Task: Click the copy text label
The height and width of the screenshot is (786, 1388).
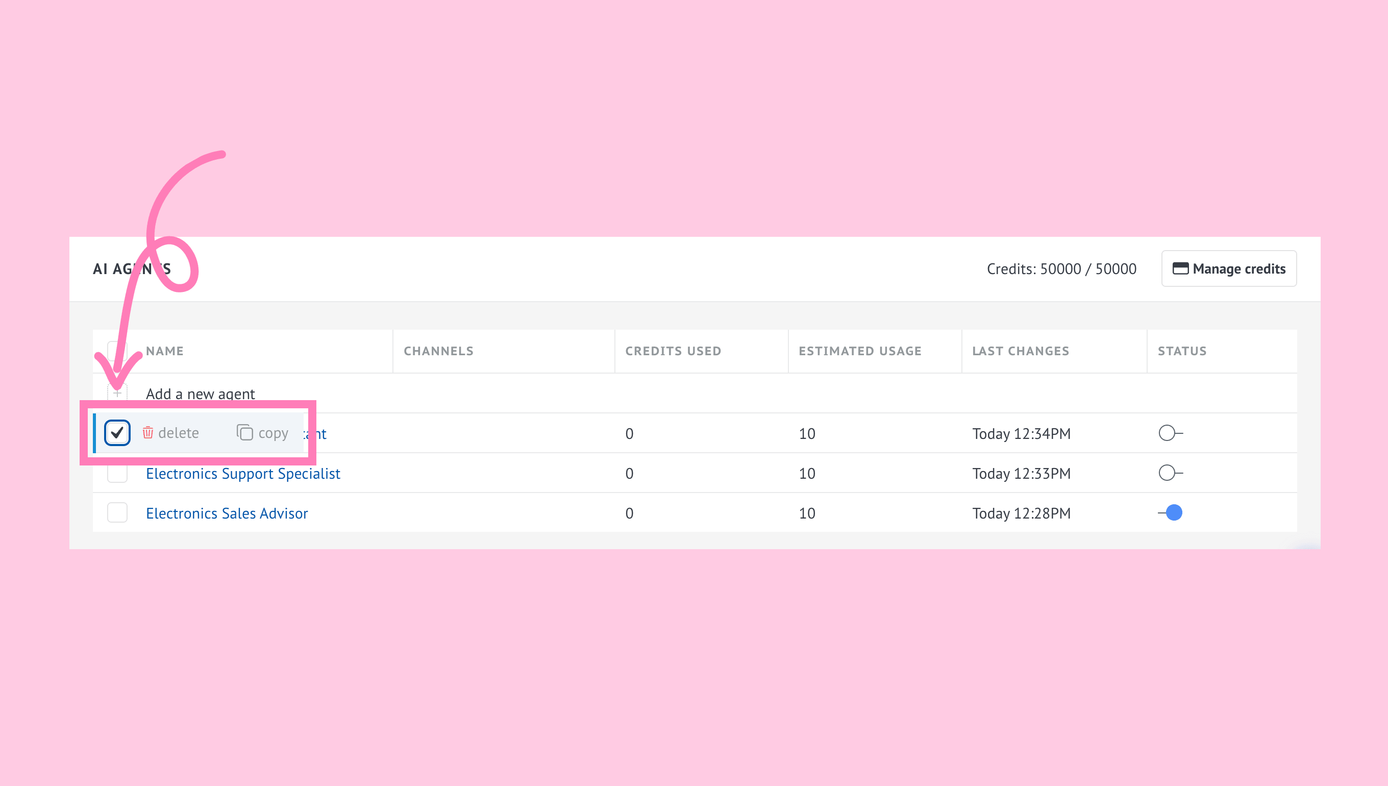Action: pos(273,433)
